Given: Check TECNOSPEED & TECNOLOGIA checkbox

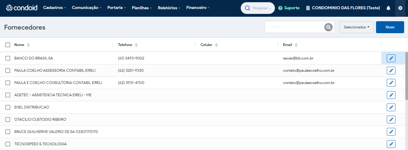Looking at the screenshot, I should point(8,144).
